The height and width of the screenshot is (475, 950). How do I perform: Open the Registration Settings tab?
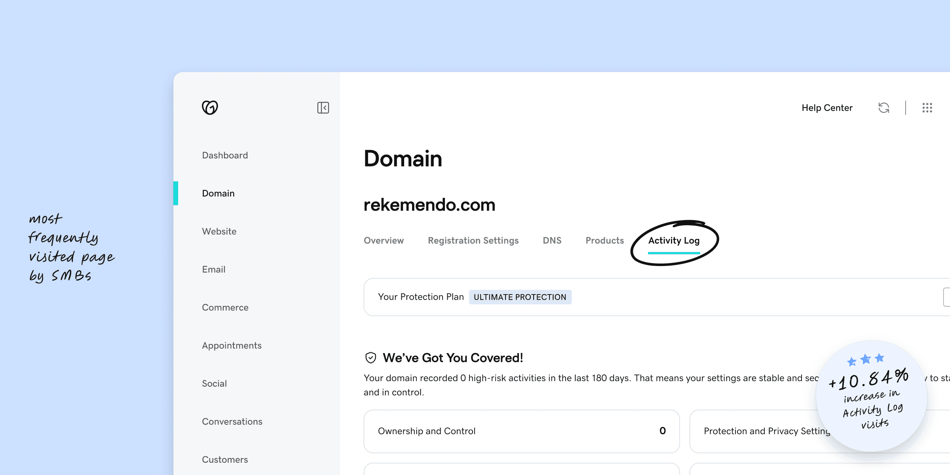(473, 241)
